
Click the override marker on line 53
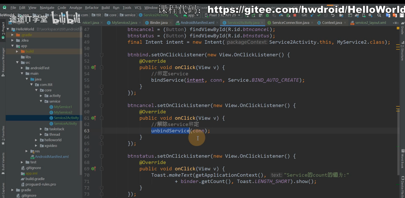(93, 67)
